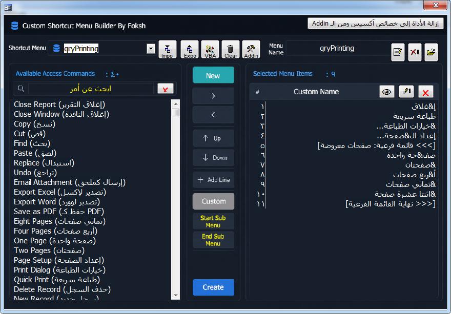Click the commands list scrollbar thumb
Screen dimensions: 451x314
(175, 112)
